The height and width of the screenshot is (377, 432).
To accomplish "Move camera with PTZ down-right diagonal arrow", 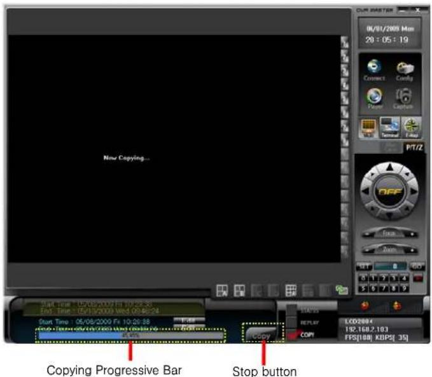I will 407,209.
